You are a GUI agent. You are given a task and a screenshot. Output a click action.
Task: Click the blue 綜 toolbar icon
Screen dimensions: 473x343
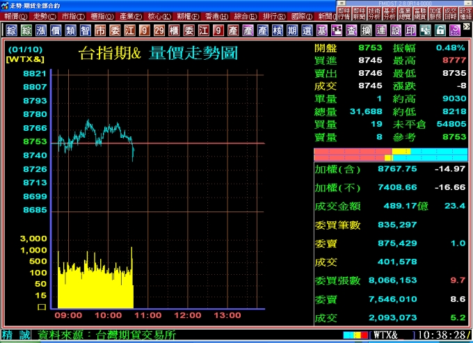(11, 31)
